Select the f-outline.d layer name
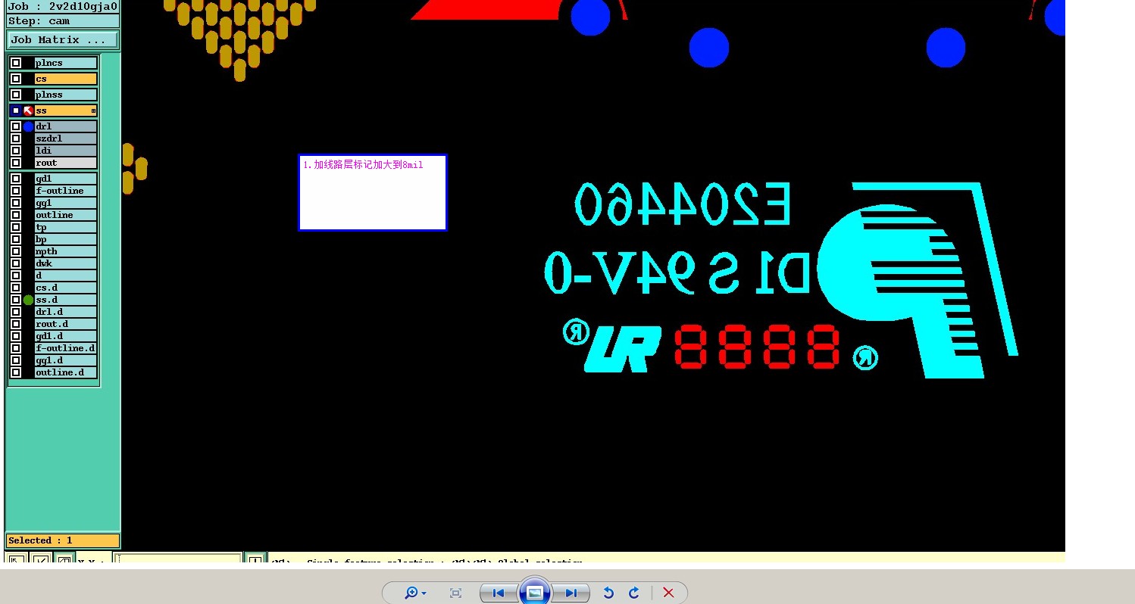The image size is (1135, 604). [66, 348]
